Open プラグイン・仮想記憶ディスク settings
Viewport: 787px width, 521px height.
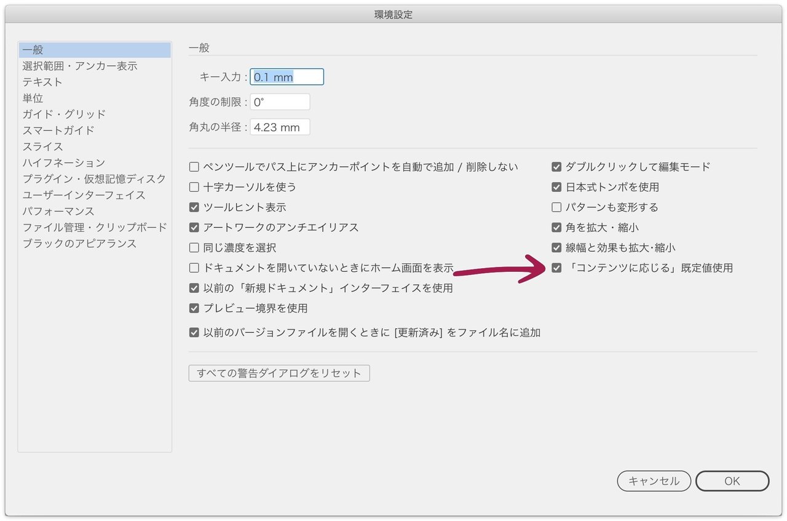coord(95,179)
